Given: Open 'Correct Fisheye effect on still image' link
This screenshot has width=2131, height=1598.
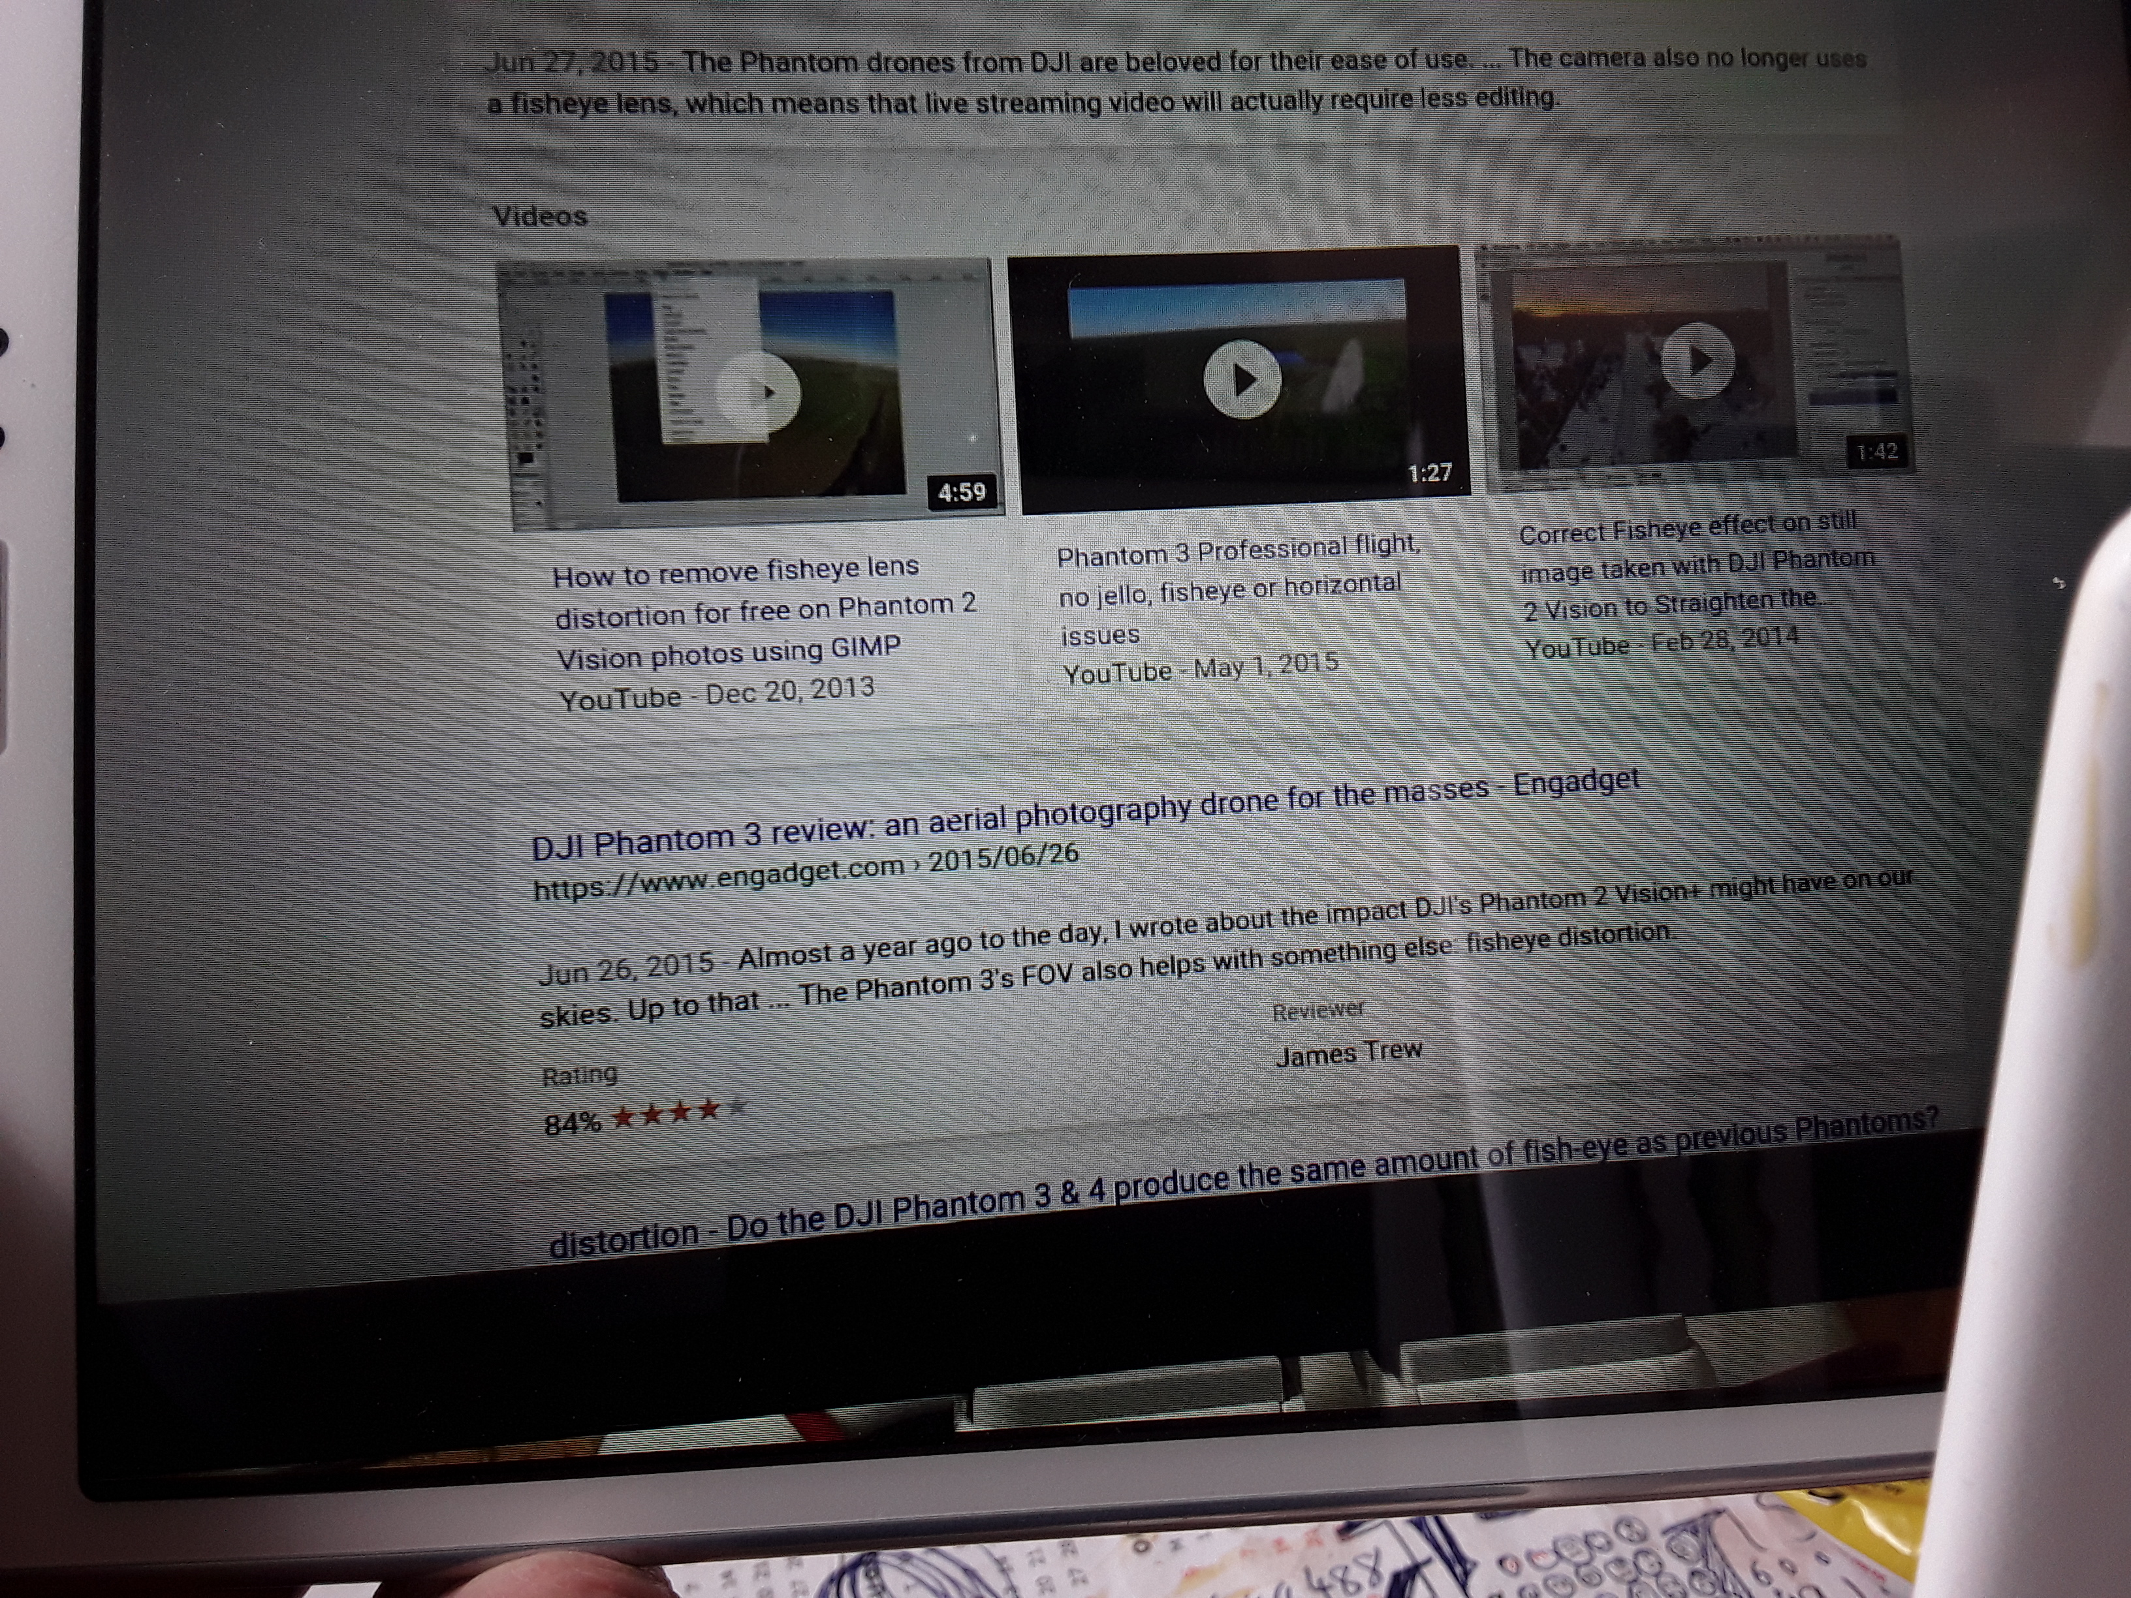Looking at the screenshot, I should click(x=1697, y=567).
